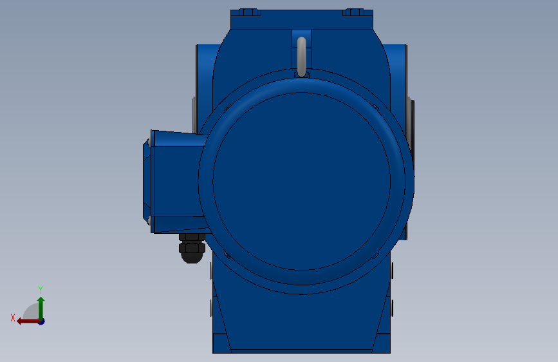Screen dimensions: 558x362
Task: Select the top mounting flange plate of the housing
Action: (302, 19)
